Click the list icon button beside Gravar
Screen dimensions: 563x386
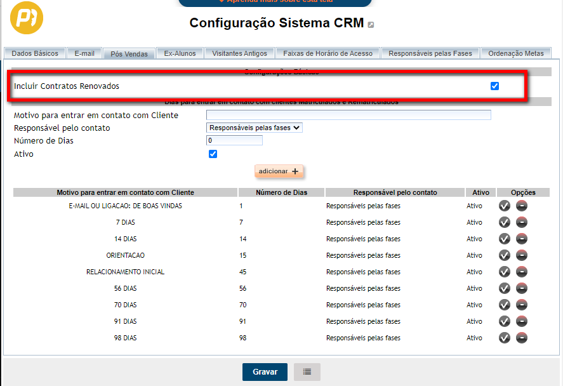click(x=307, y=372)
